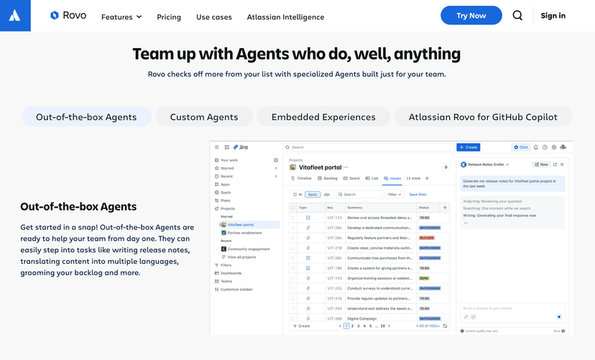
Task: Open Vitafleet portal more-options ellipsis
Action: [346, 167]
